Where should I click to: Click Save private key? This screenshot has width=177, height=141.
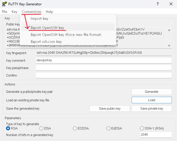point(152,109)
